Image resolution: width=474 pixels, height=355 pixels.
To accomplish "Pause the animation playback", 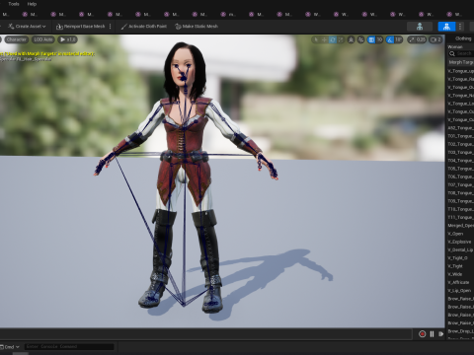I will [432, 334].
